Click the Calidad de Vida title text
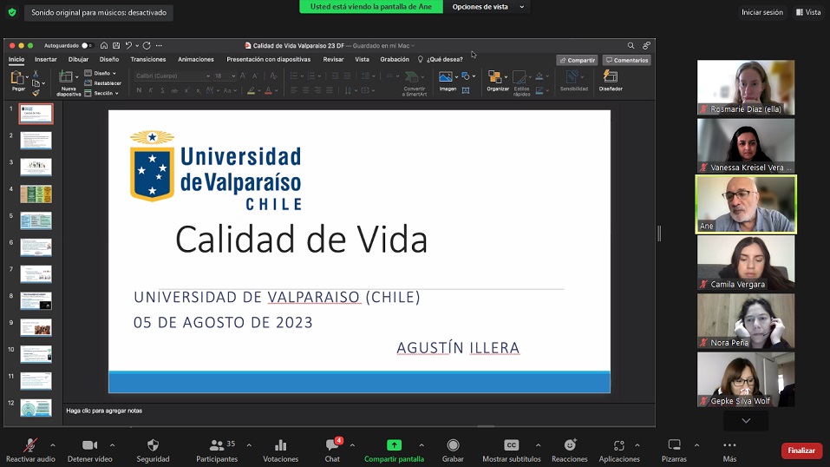This screenshot has height=467, width=830. (301, 240)
